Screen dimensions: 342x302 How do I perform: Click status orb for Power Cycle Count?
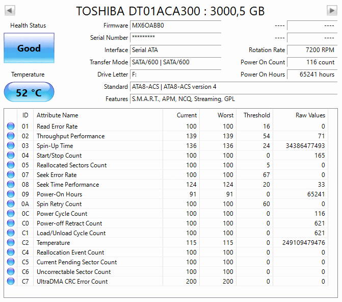coord(11,213)
